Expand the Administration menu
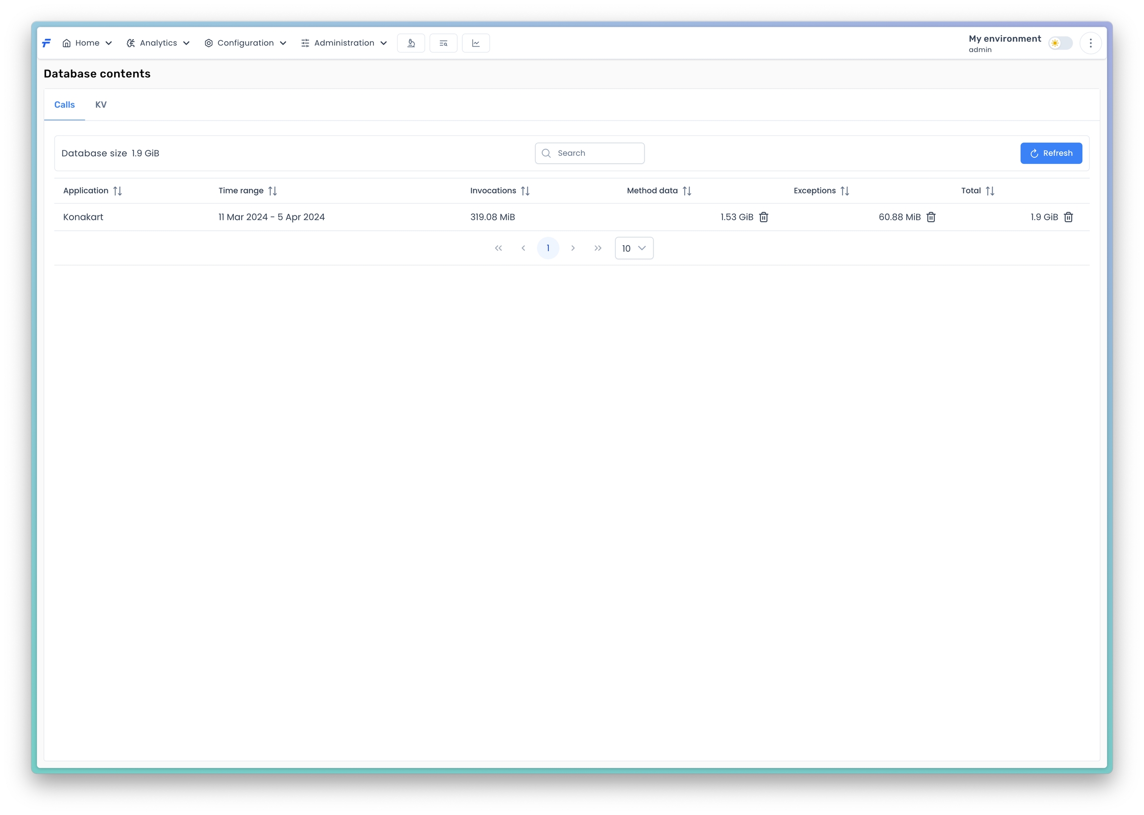The height and width of the screenshot is (815, 1144). 344,43
